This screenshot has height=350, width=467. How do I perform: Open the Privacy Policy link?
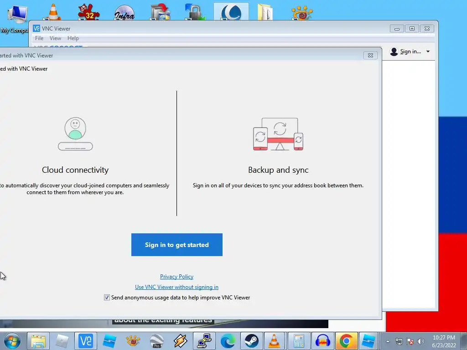tap(176, 277)
